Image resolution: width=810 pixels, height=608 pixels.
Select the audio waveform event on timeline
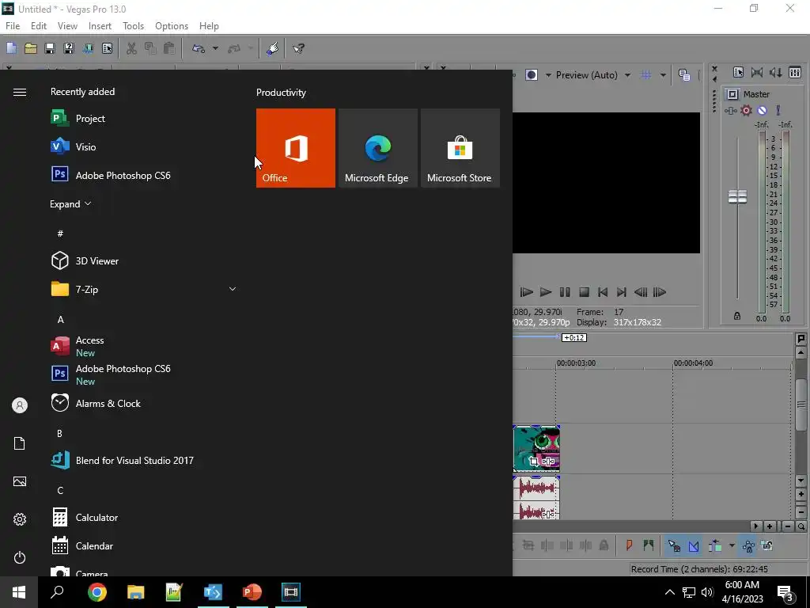(x=536, y=497)
